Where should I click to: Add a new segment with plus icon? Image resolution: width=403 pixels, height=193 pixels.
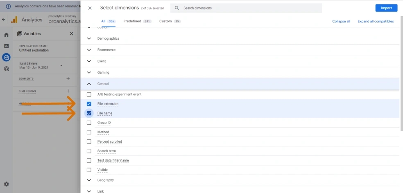click(x=68, y=79)
